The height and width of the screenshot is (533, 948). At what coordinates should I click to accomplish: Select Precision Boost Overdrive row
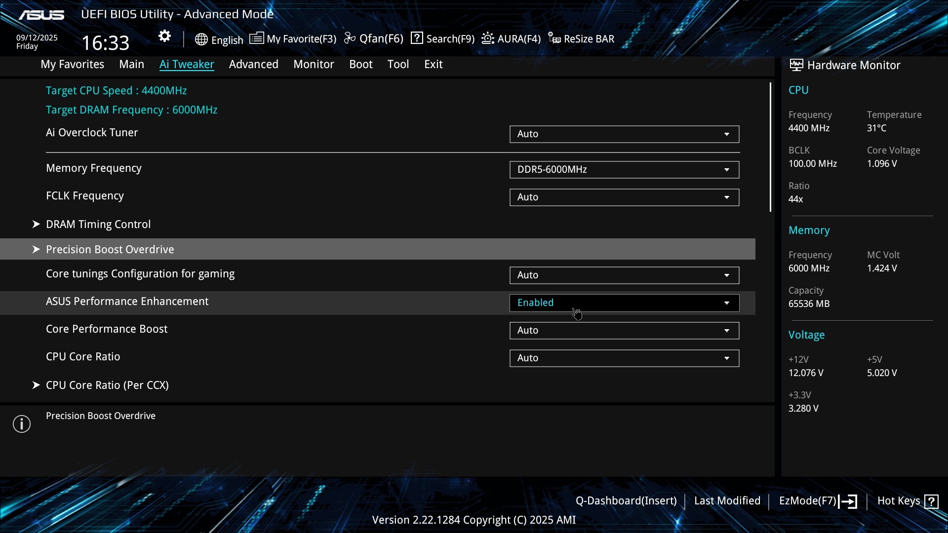coord(378,249)
